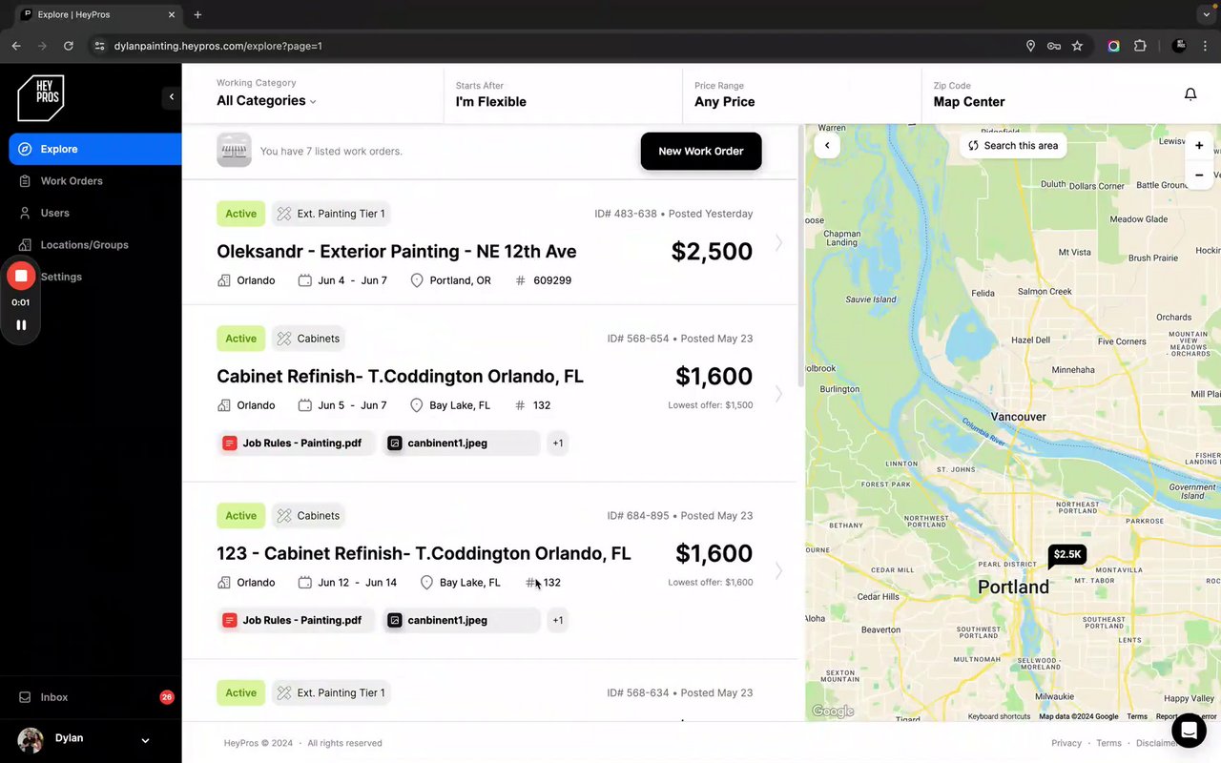The width and height of the screenshot is (1221, 763).
Task: Click location pin icon beside Portland, OR
Action: point(417,280)
